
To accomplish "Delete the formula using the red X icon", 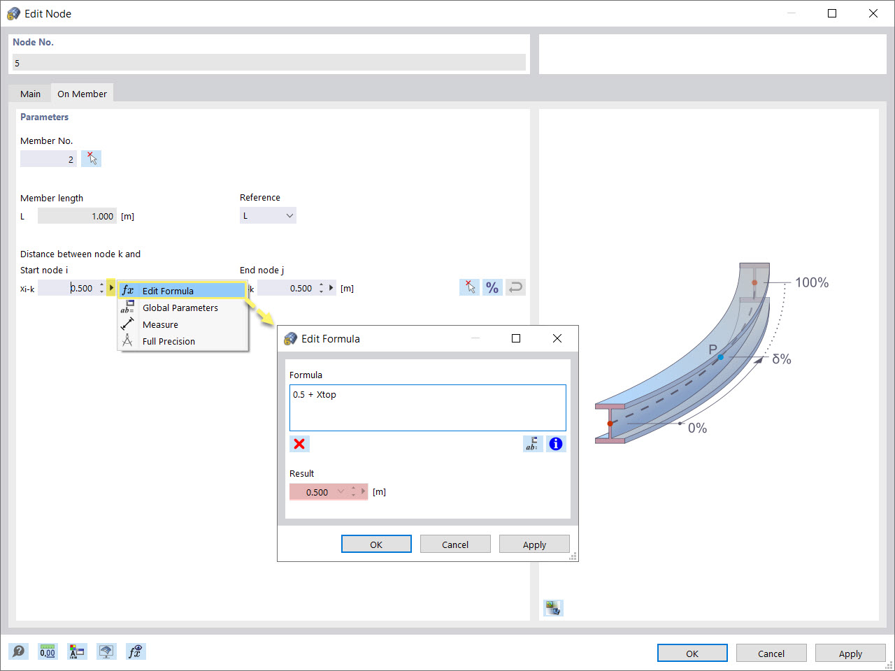I will click(299, 444).
